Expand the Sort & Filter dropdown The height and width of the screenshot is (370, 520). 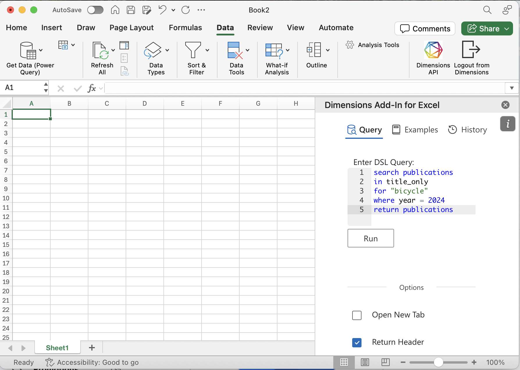207,50
